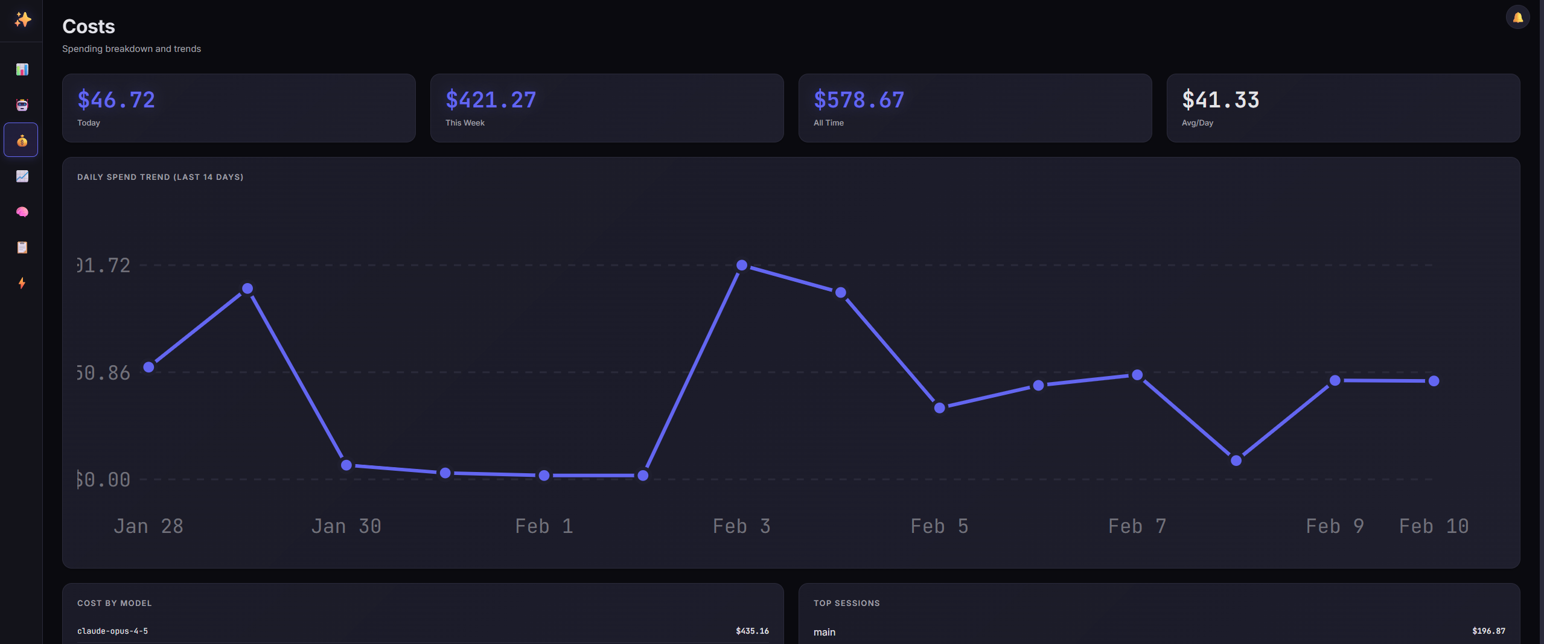
Task: Click the lightning bolt icon
Action: 22,283
